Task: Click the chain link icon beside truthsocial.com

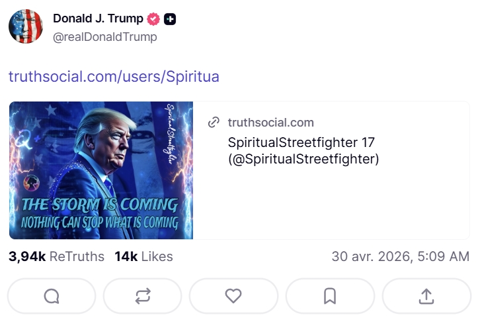Action: 214,123
